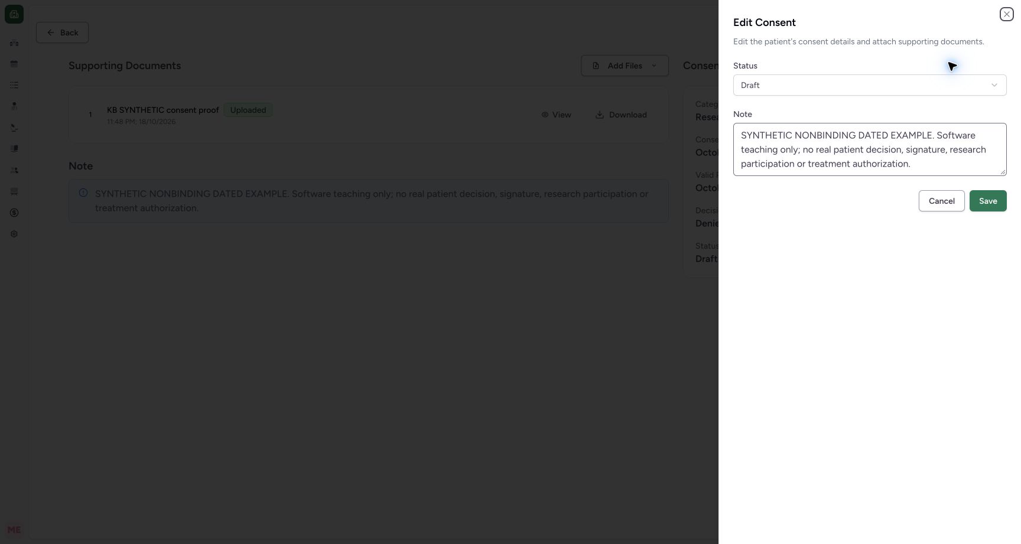Image resolution: width=1021 pixels, height=544 pixels.
Task: Click the eye icon next to View
Action: 545,115
